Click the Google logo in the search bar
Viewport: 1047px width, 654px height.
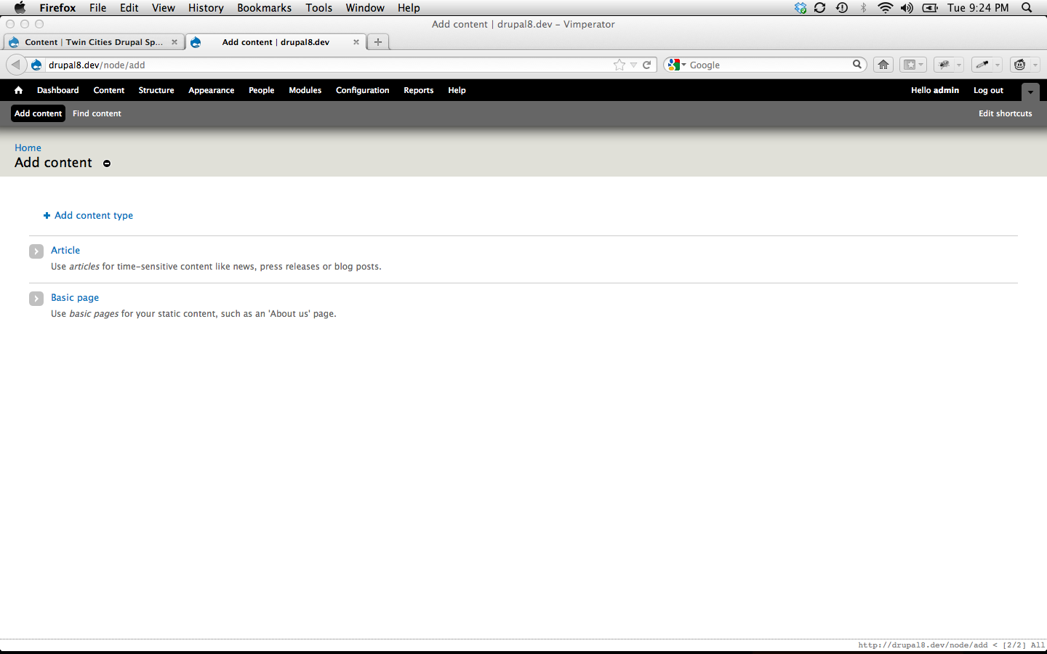(x=673, y=64)
